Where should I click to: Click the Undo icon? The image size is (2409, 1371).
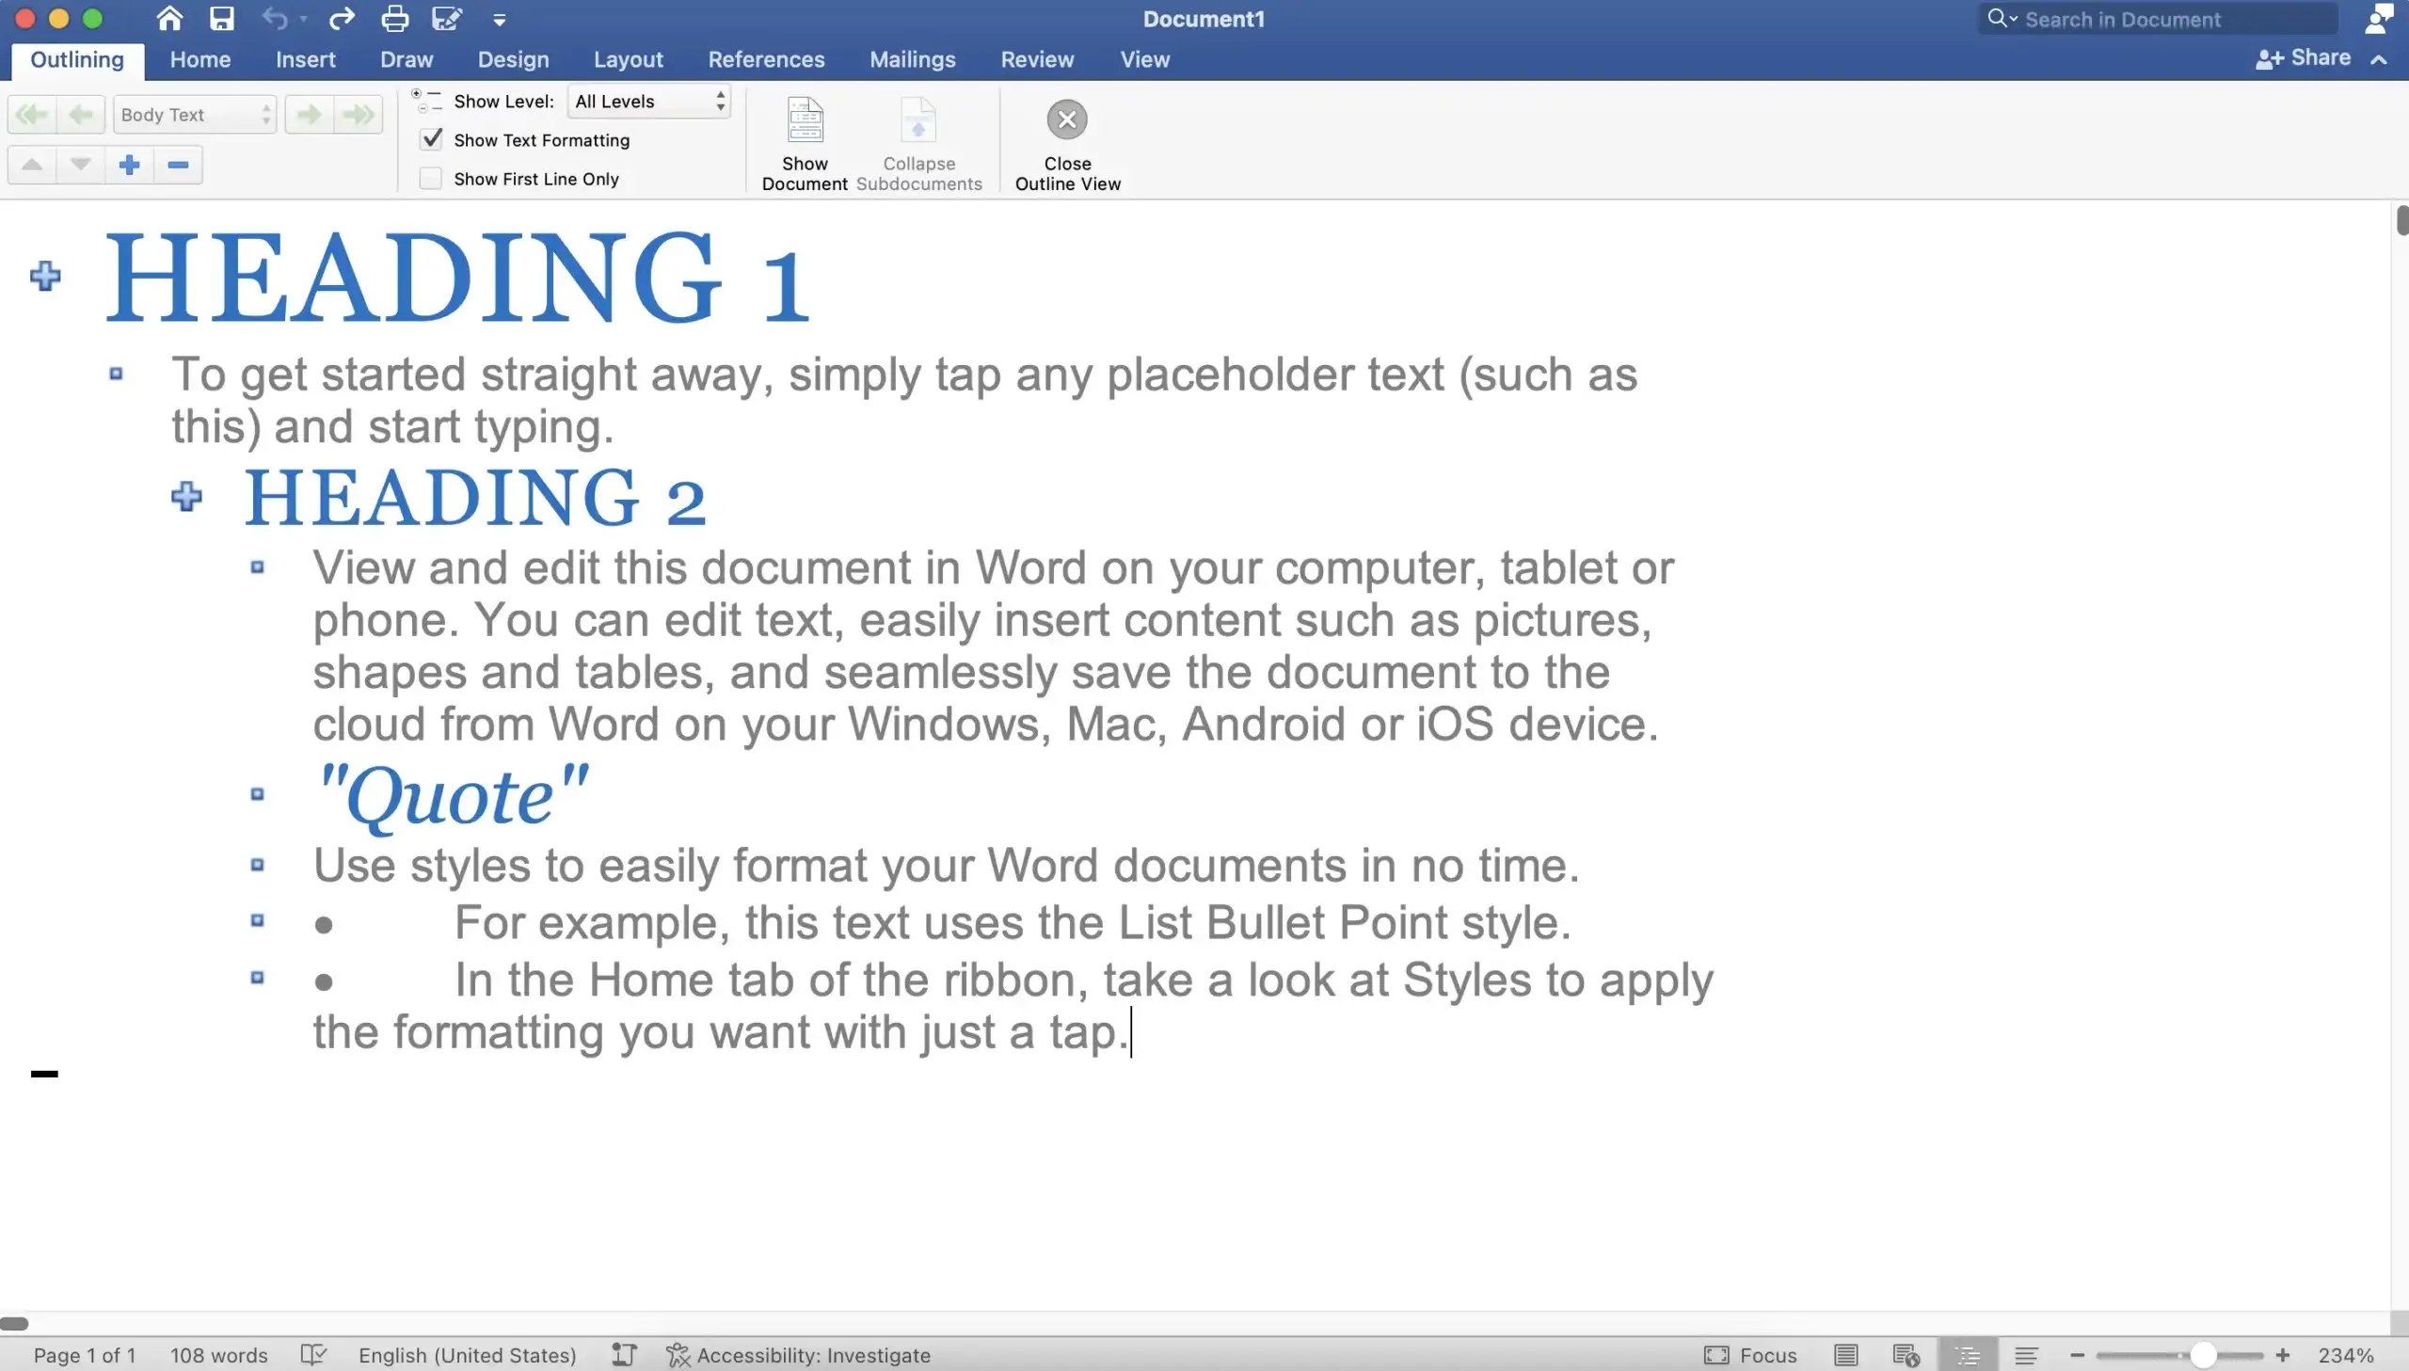pyautogui.click(x=275, y=18)
